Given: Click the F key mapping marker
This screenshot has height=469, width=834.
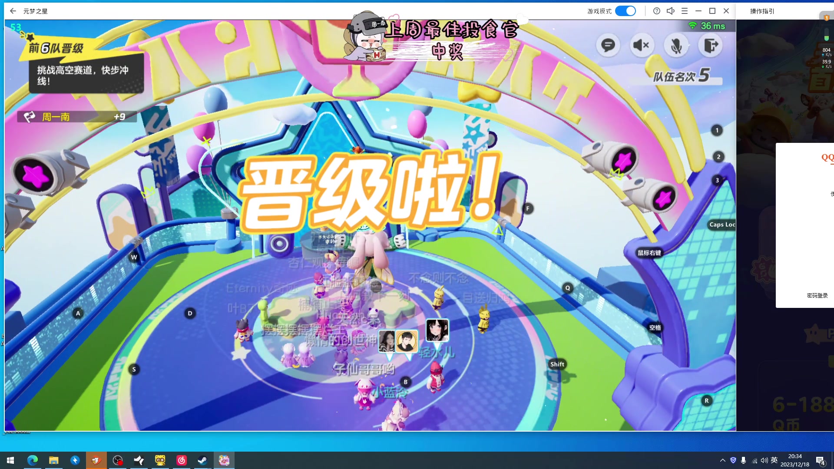Looking at the screenshot, I should click(528, 208).
